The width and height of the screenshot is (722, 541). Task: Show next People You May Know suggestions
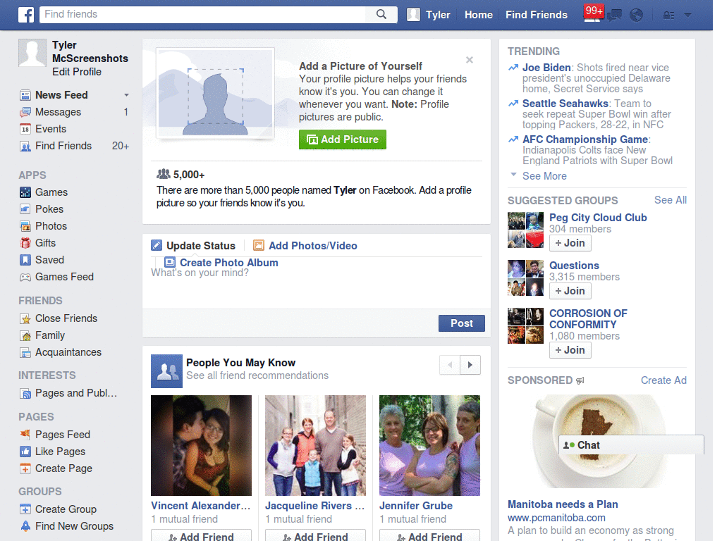[x=470, y=365]
